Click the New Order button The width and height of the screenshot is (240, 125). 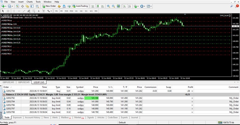[x=49, y=6]
